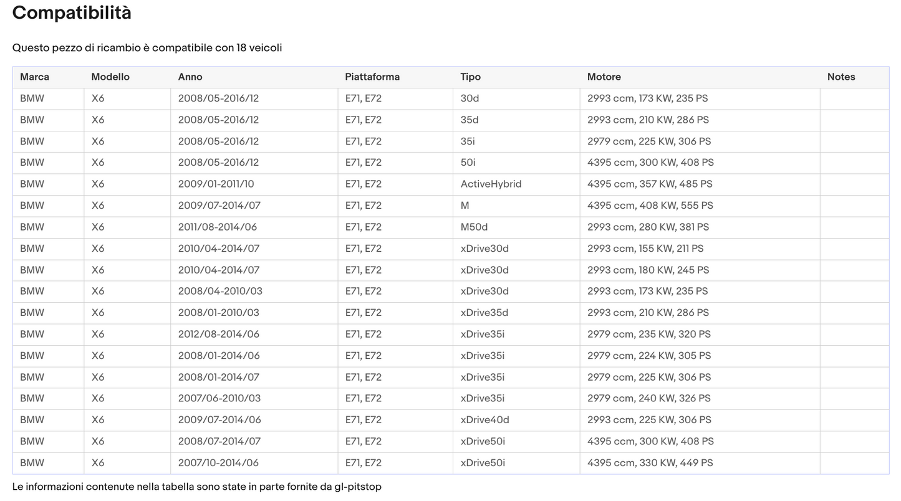
Task: Click the compatible with 18 veicoli text
Action: click(147, 48)
